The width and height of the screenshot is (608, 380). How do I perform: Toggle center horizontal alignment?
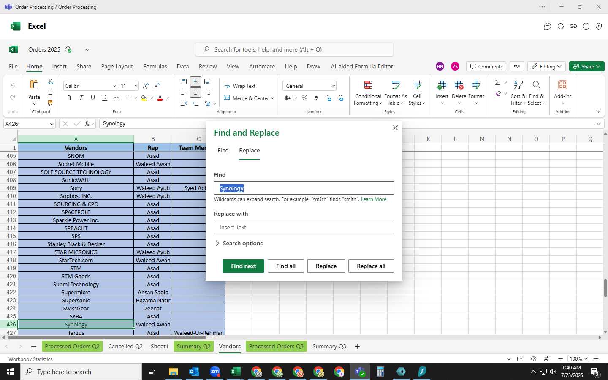tap(195, 92)
